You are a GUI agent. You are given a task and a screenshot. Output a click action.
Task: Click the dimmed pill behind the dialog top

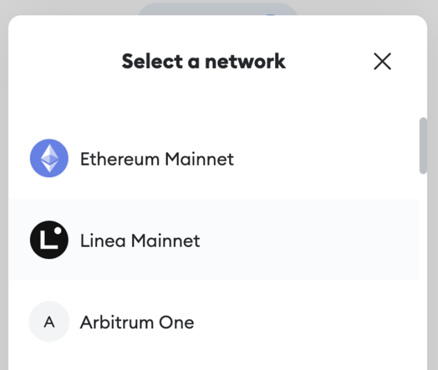[217, 8]
